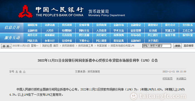Viewport: 195px width, 101px height.
Task: Go to 金融知识
Action: point(136,41)
